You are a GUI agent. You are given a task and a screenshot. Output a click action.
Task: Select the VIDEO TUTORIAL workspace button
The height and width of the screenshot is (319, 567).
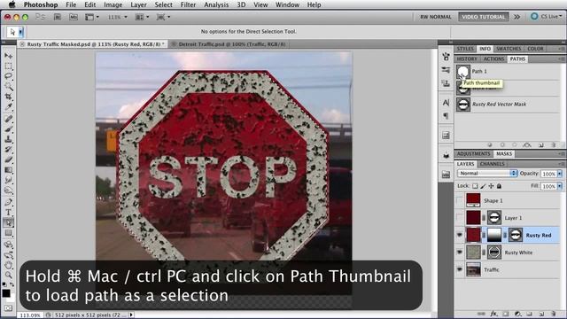484,17
